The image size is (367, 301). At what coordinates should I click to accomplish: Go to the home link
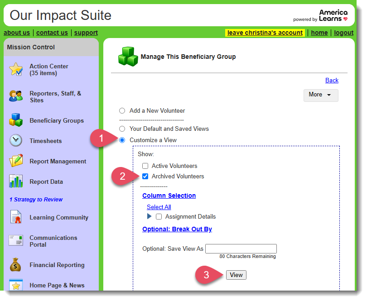click(319, 33)
